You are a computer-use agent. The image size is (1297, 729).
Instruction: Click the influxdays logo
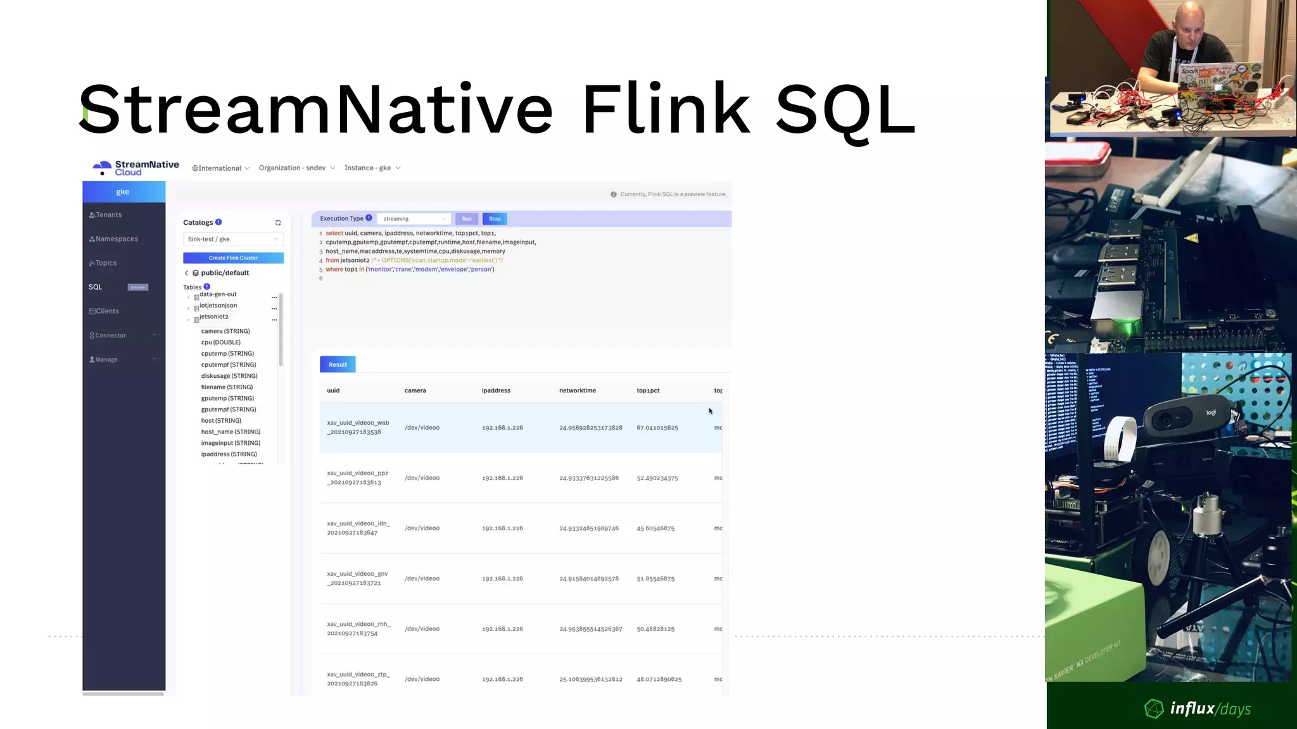(x=1198, y=709)
